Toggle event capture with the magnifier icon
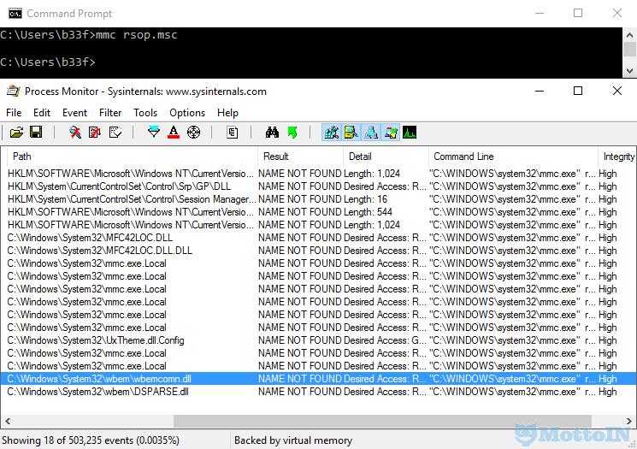The width and height of the screenshot is (637, 449). 74,133
